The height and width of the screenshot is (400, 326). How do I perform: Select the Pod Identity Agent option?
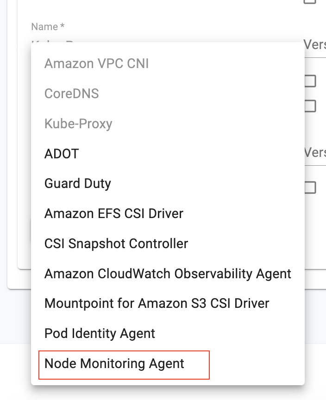100,333
